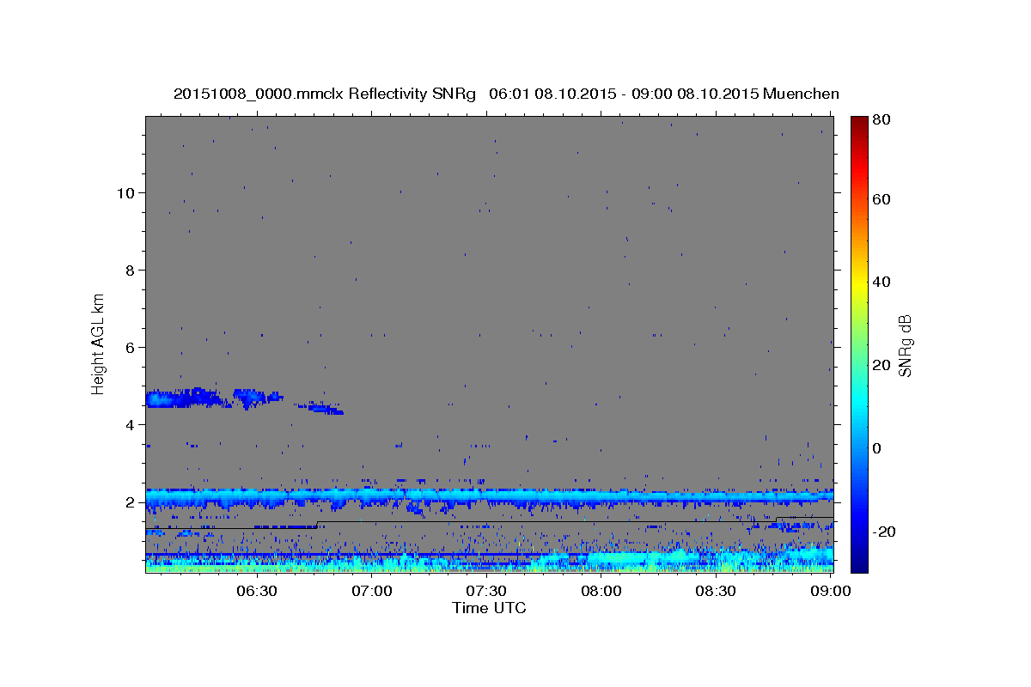Click the 09:00 time tick label
Viewport: 1031px width, 687px height.
point(830,592)
